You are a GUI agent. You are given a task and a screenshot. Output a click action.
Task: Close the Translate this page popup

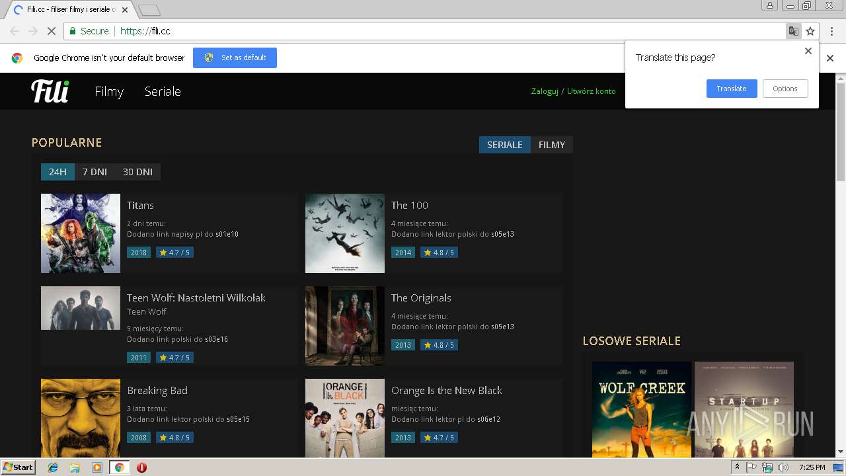[808, 51]
